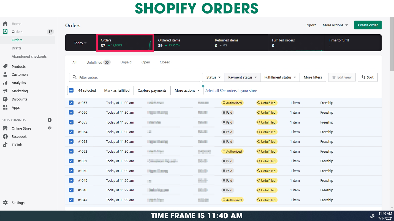Uncheck order #1057 checkbox
The image size is (394, 221).
pos(71,103)
